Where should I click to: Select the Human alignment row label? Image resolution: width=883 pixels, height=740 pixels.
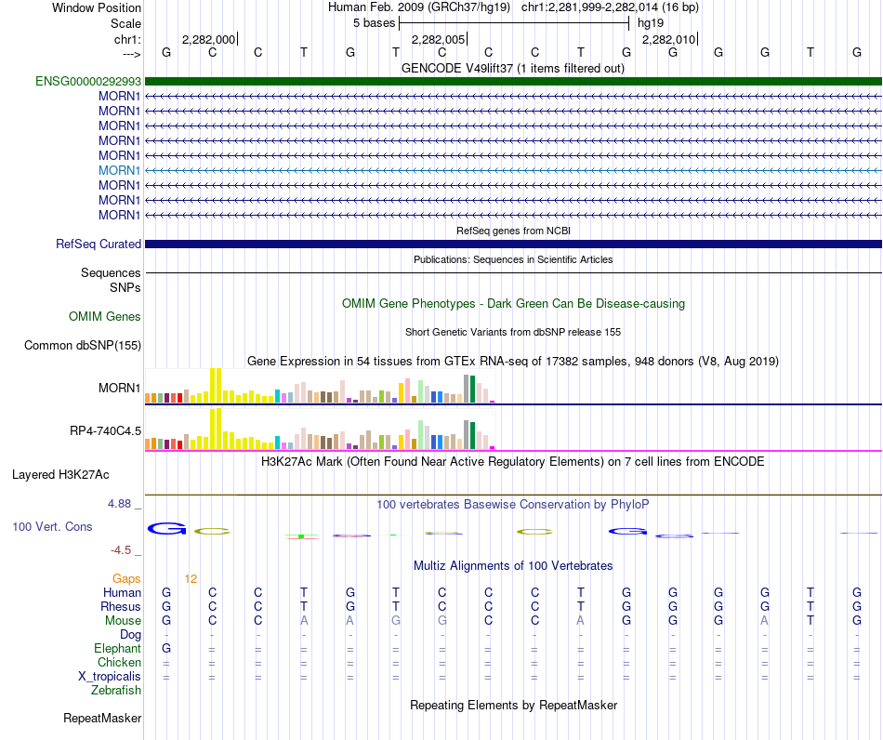(x=122, y=592)
